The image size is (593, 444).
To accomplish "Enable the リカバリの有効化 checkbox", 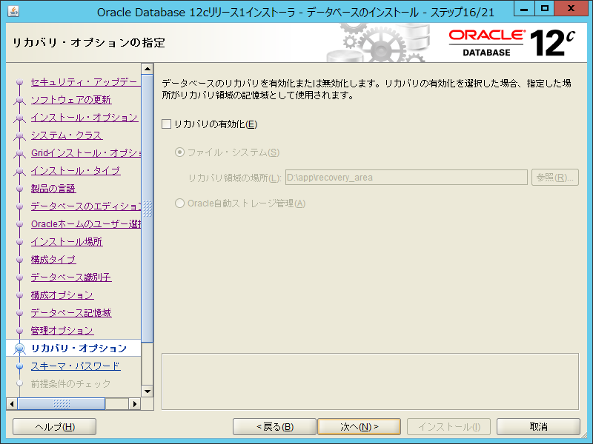I will click(x=167, y=124).
